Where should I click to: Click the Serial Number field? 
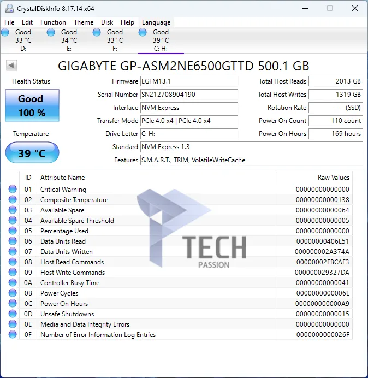(x=189, y=94)
